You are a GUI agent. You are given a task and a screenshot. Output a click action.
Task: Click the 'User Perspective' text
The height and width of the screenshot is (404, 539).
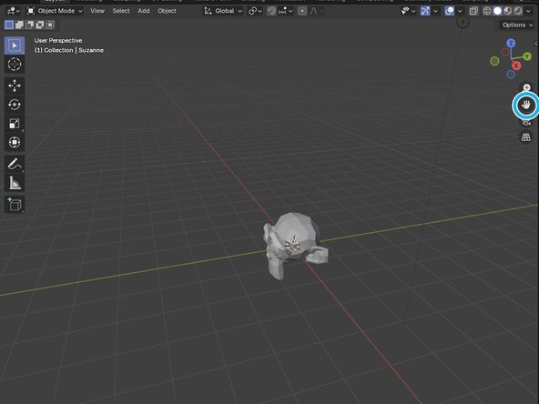[58, 41]
